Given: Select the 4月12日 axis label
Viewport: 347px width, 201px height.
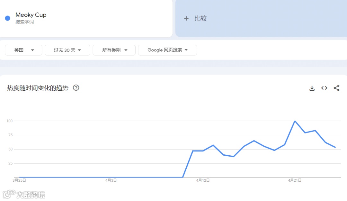Looking at the screenshot, I should point(203,180).
